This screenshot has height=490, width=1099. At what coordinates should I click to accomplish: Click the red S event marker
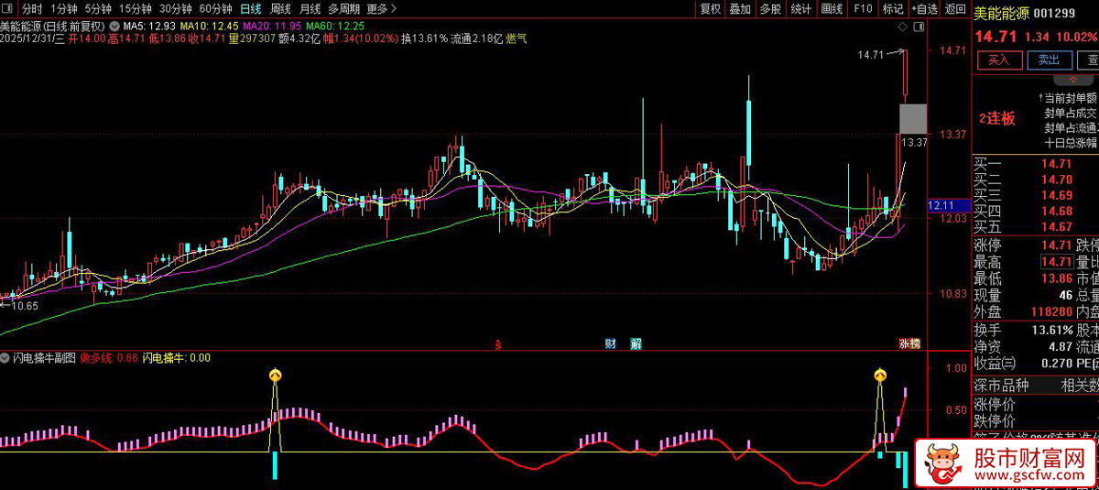click(498, 345)
